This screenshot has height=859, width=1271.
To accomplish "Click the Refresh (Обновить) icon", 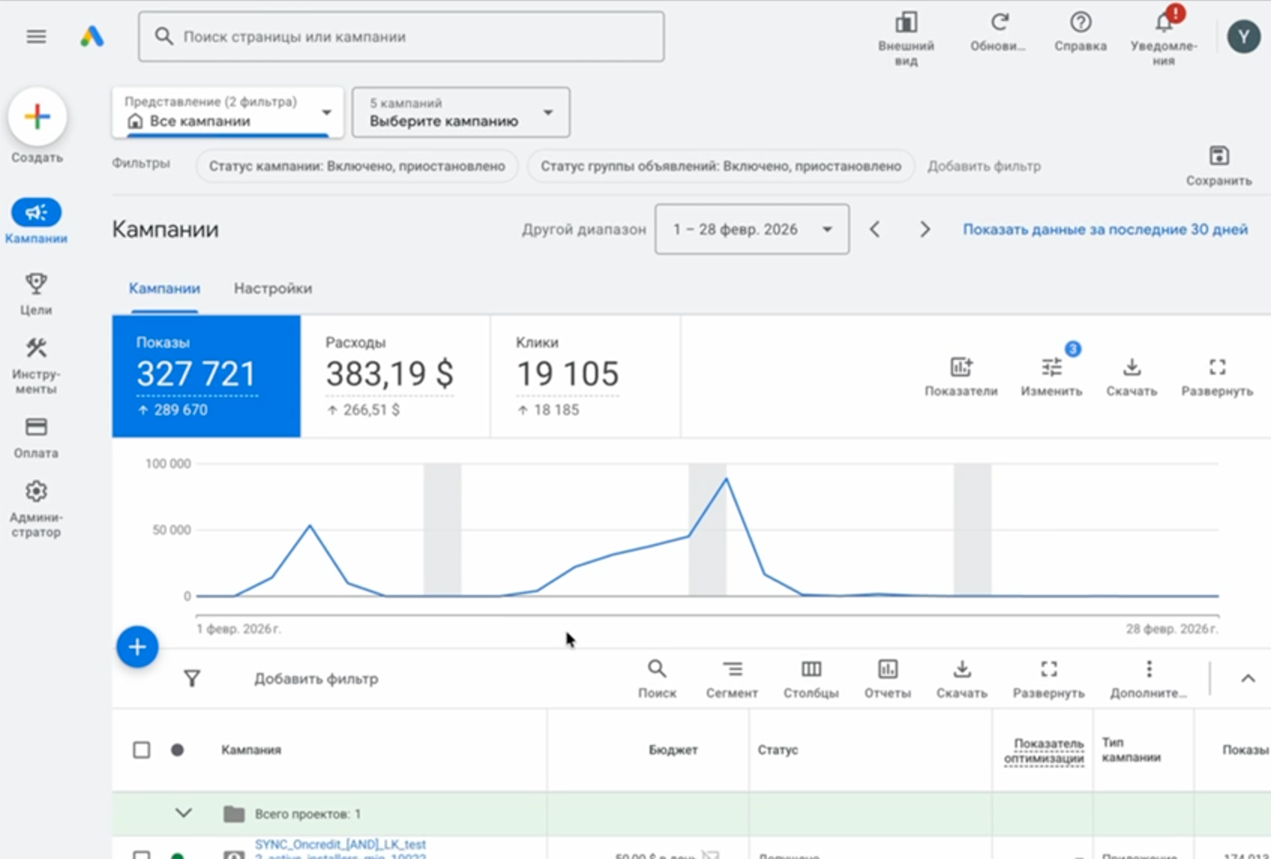I will click(999, 23).
